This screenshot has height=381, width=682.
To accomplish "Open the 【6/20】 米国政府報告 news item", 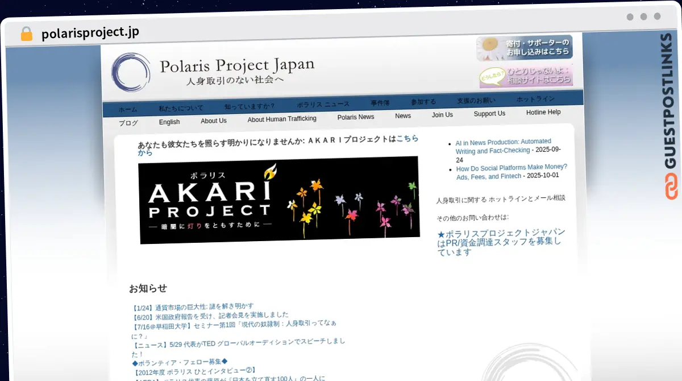I will 210,315.
